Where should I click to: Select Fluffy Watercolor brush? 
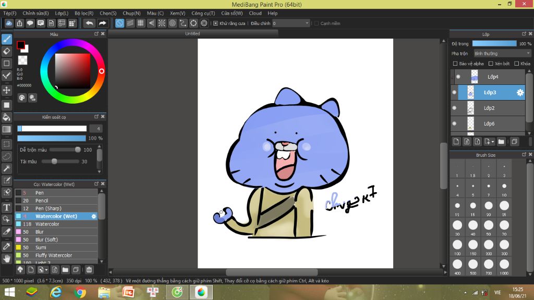(x=56, y=255)
